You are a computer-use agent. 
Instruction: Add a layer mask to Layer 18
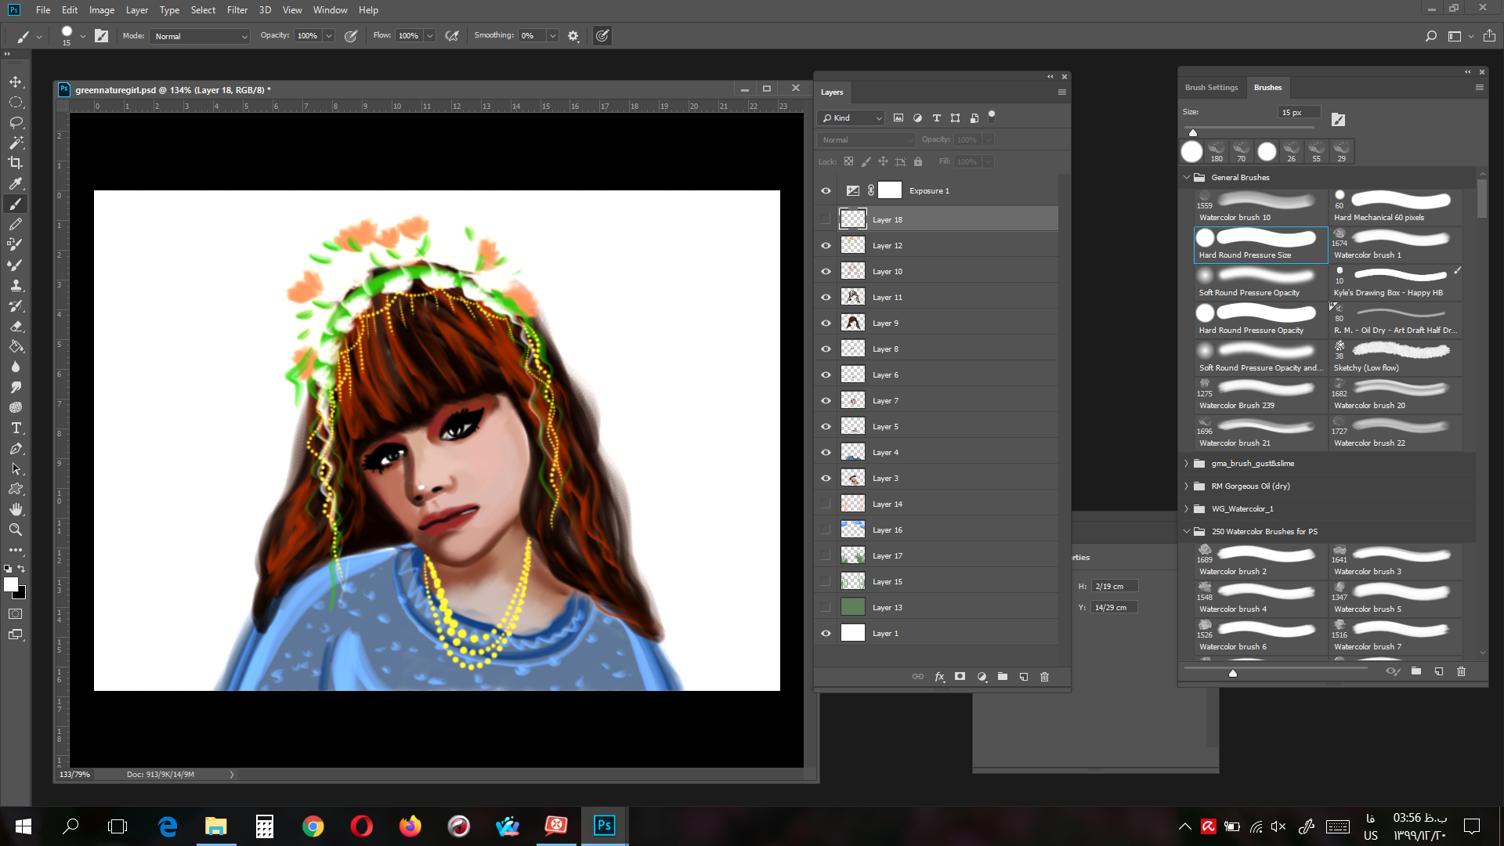click(960, 677)
